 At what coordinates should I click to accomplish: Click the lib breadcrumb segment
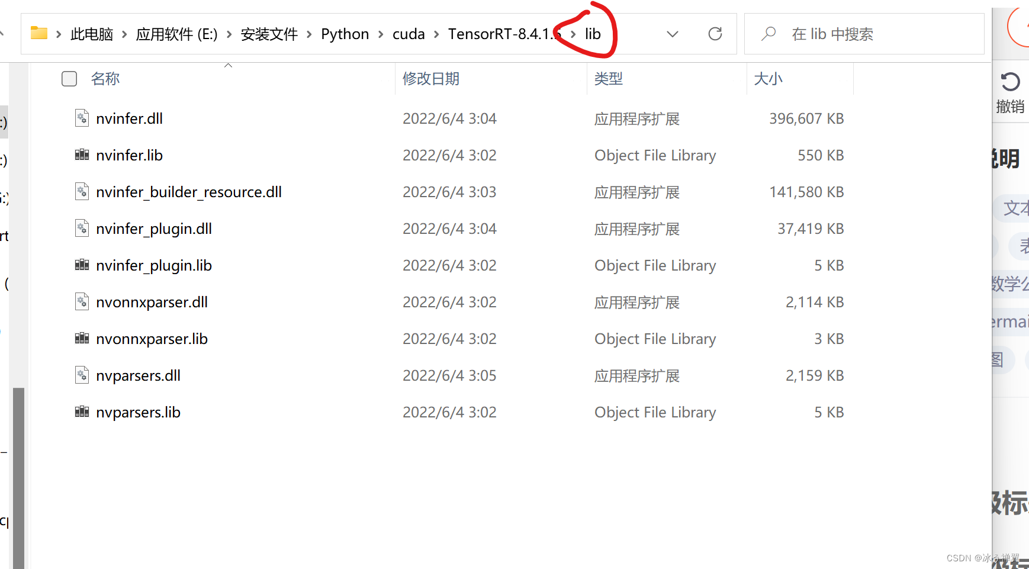[x=593, y=34]
